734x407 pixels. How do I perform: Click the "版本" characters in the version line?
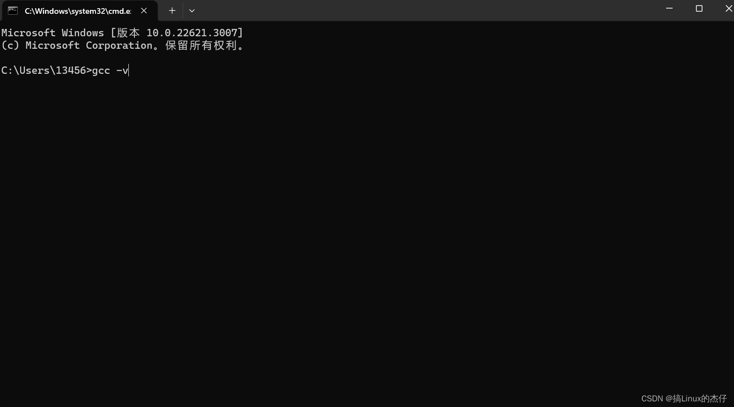point(128,33)
